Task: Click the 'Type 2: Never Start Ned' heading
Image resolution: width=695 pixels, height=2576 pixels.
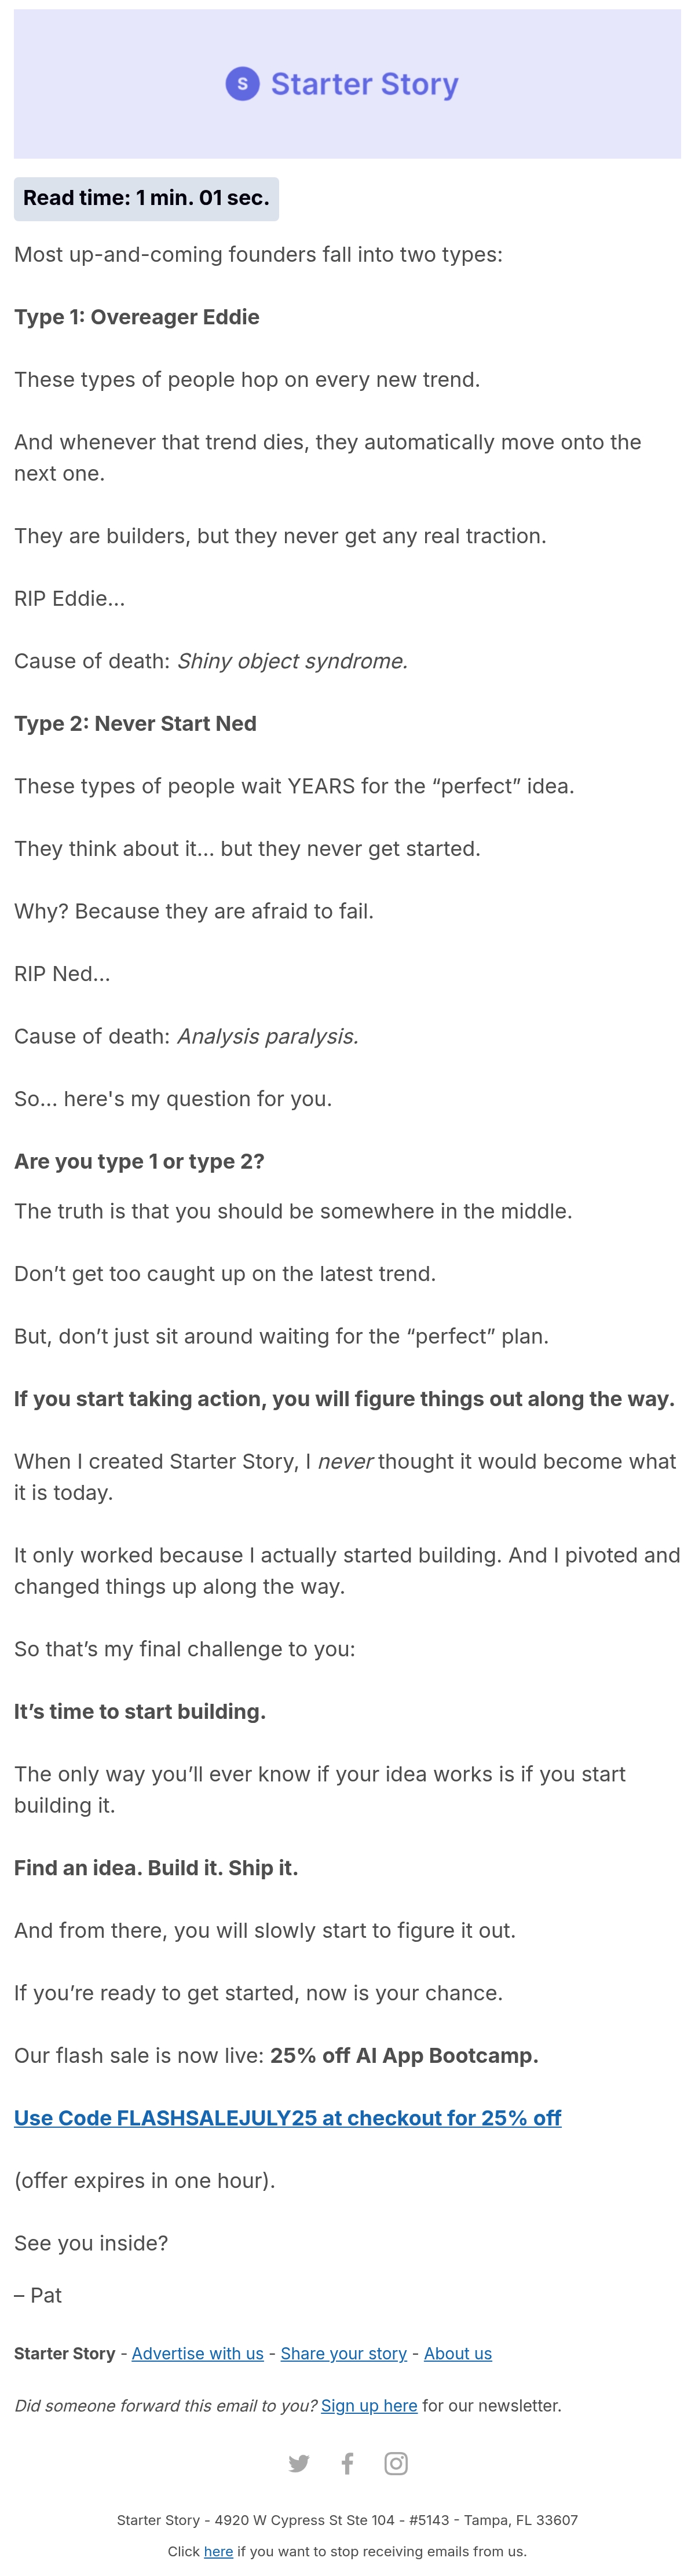Action: point(135,723)
